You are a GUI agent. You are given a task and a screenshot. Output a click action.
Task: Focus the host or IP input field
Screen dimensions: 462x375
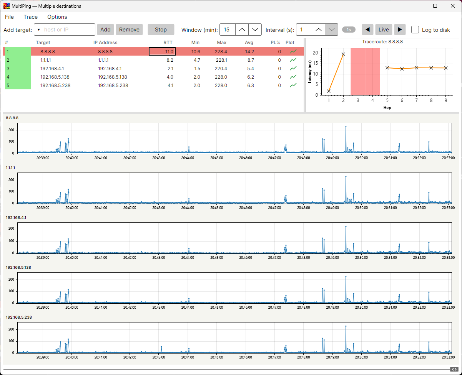[68, 30]
